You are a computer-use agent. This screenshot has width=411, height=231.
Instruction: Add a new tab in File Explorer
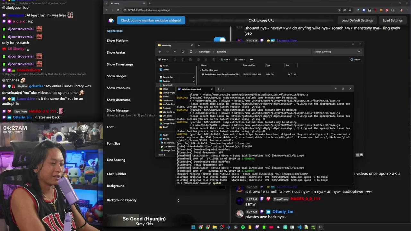tap(199, 45)
